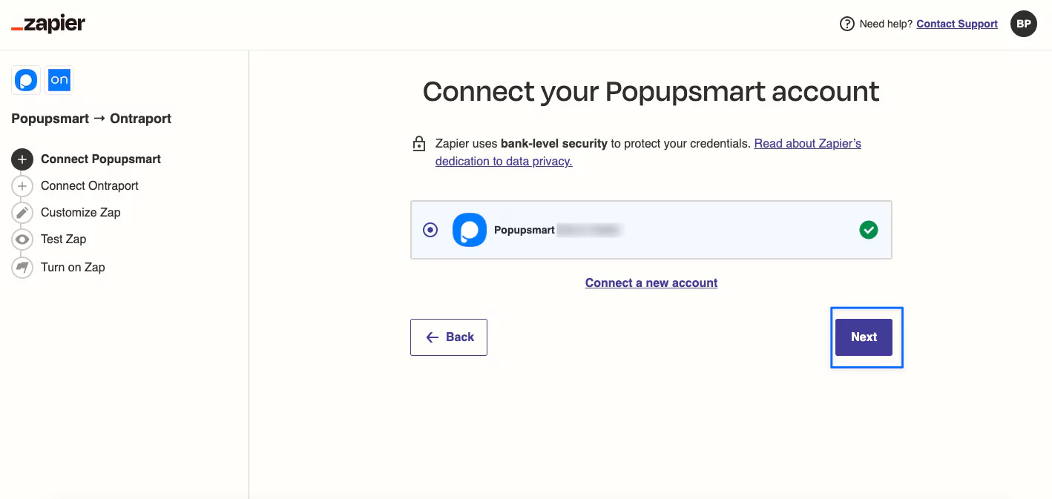The width and height of the screenshot is (1052, 499).
Task: Click the plus icon beside Connect Ontraport
Action: [x=22, y=186]
